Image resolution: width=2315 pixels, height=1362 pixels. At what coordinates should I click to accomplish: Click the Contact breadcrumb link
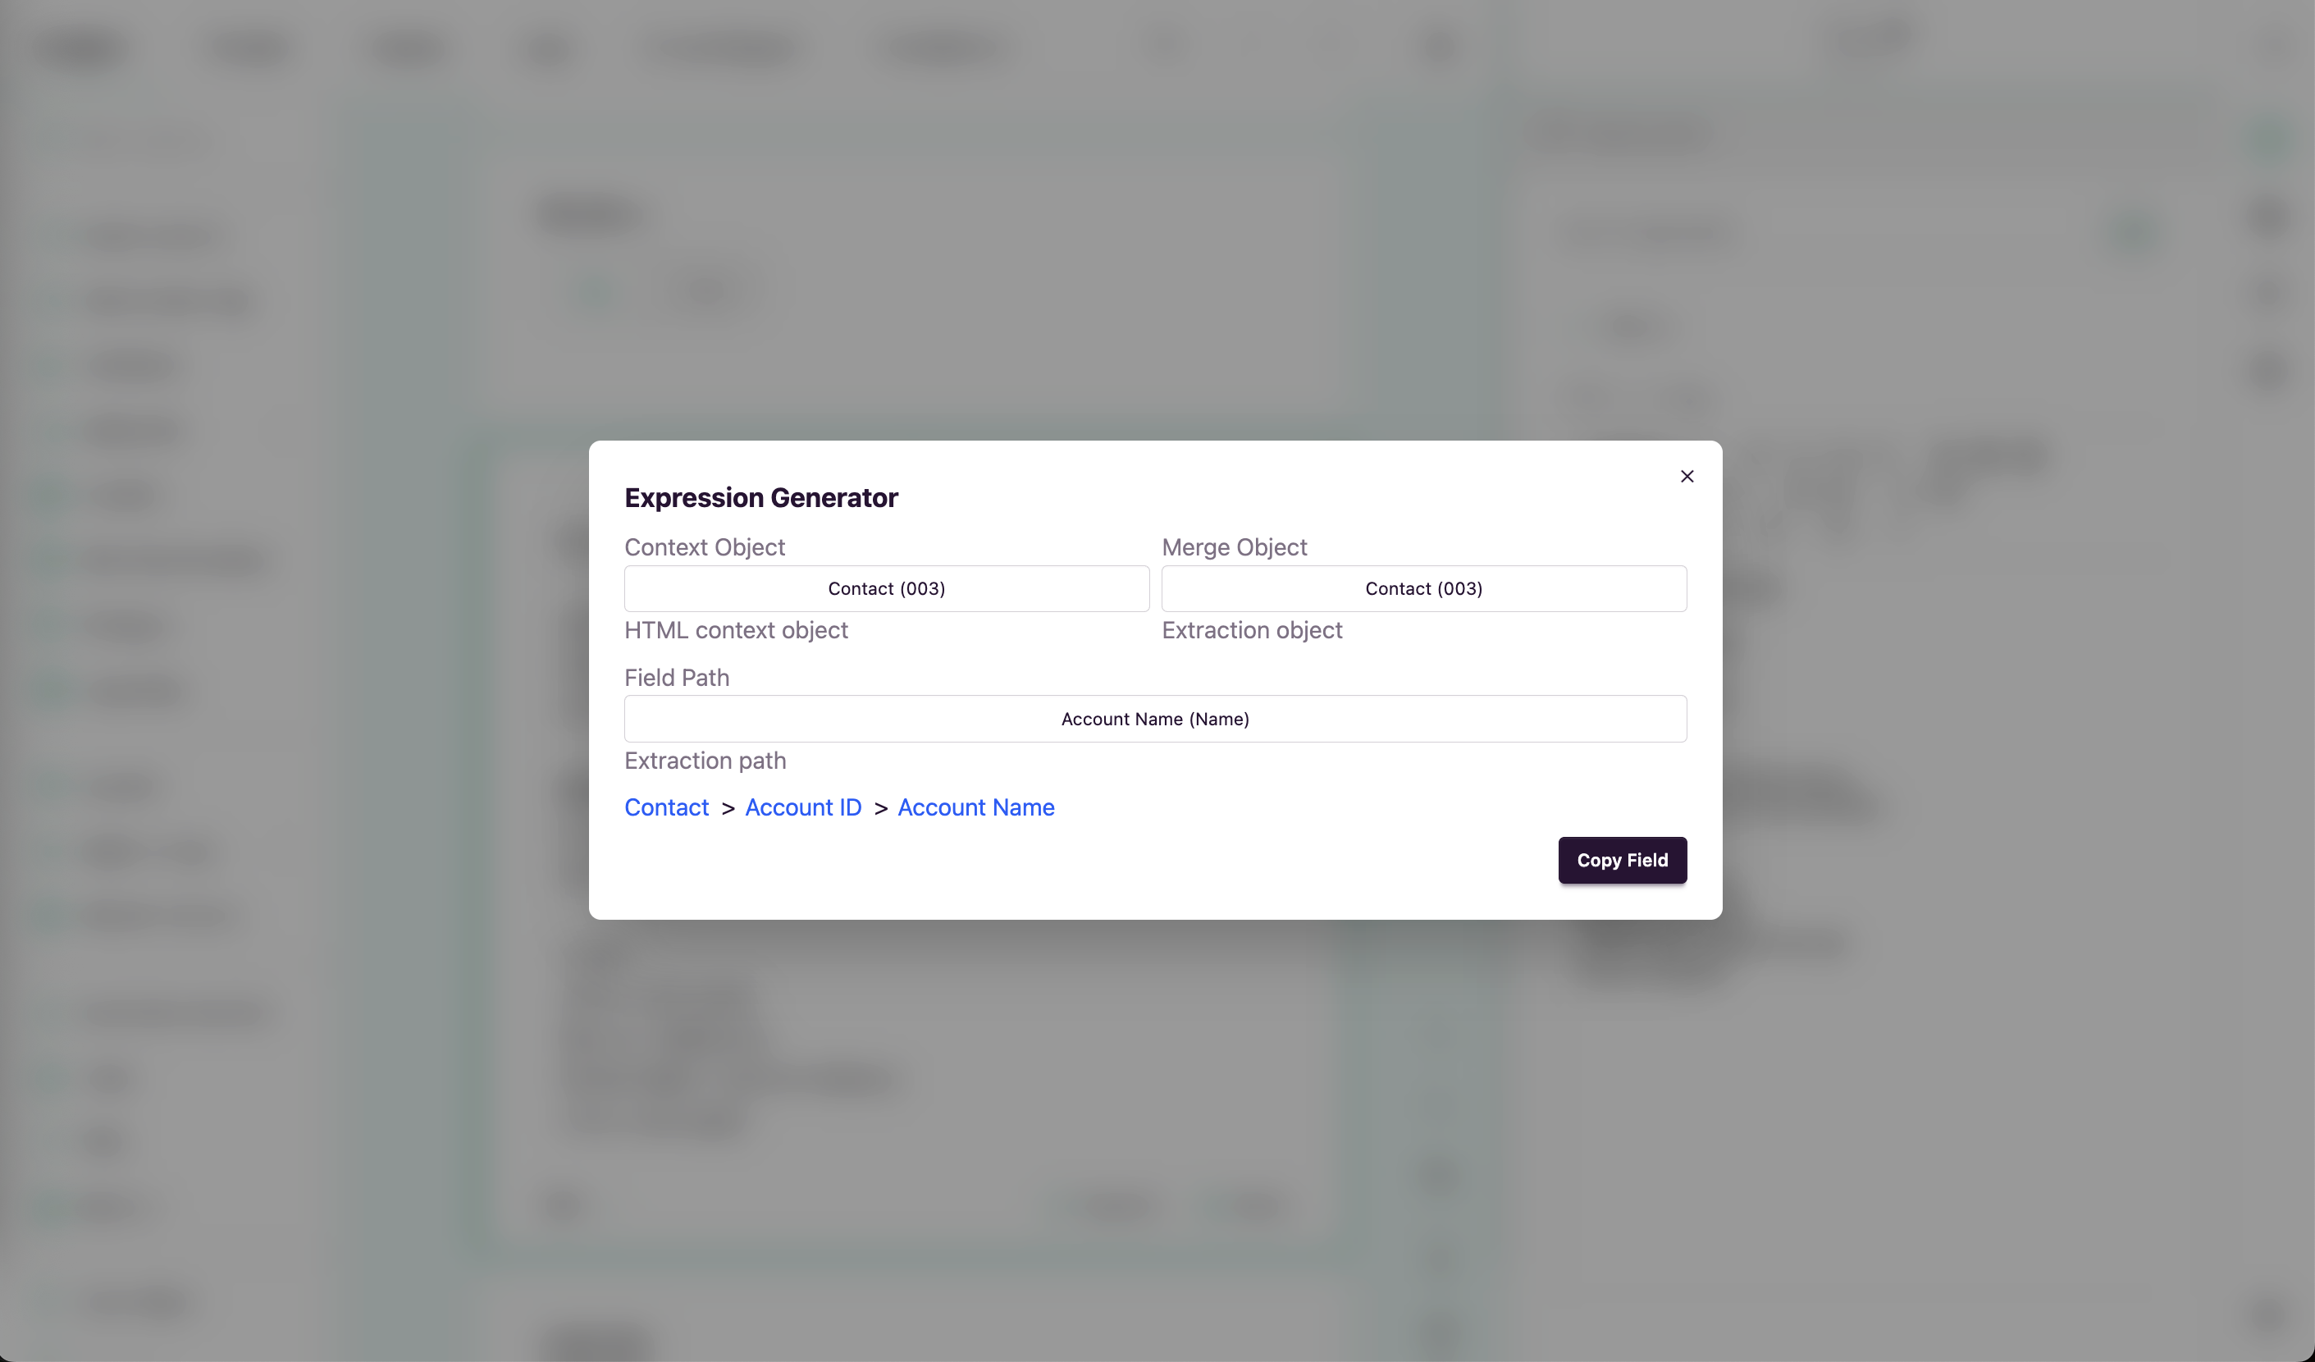[666, 807]
